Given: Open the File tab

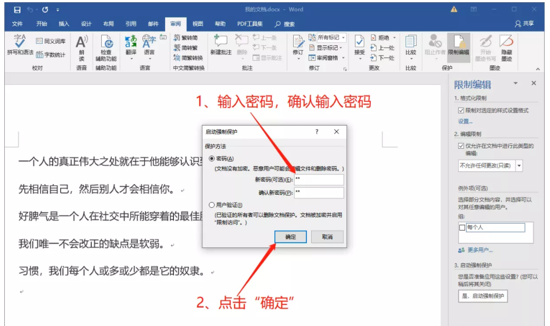Looking at the screenshot, I should click(17, 24).
